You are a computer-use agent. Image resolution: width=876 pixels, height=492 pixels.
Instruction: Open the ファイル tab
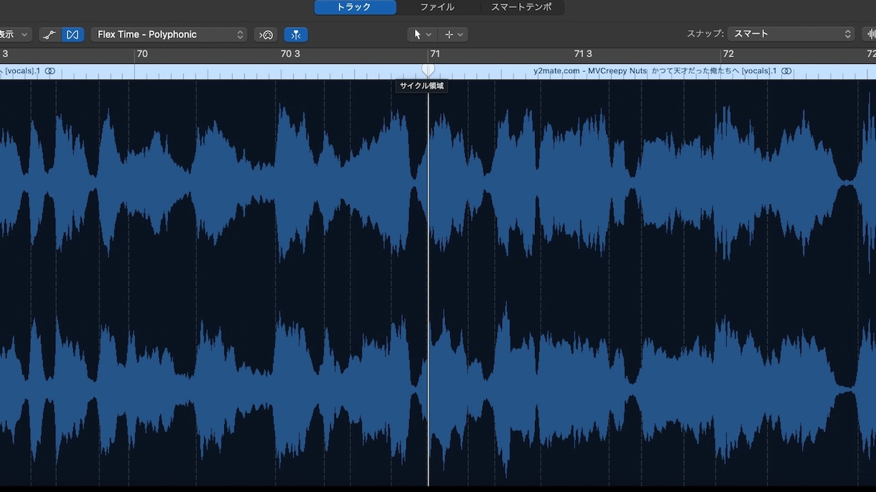point(437,7)
